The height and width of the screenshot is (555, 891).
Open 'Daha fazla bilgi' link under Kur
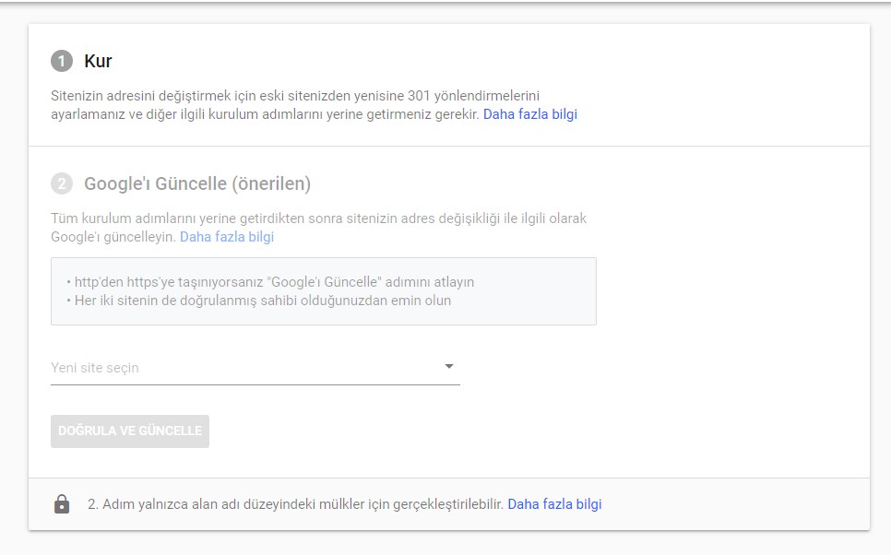click(530, 114)
